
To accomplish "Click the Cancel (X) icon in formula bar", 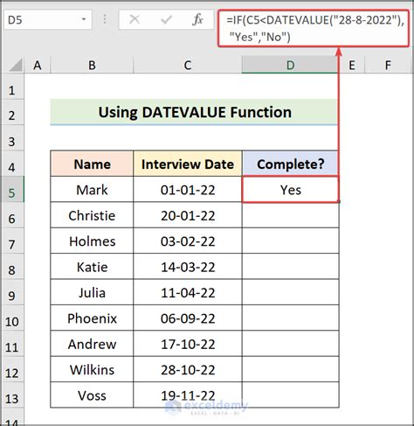I will click(135, 20).
